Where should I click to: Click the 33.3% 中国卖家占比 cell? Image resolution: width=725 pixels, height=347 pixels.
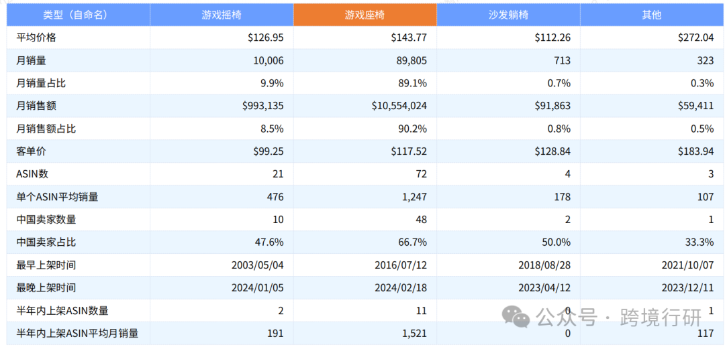point(700,242)
